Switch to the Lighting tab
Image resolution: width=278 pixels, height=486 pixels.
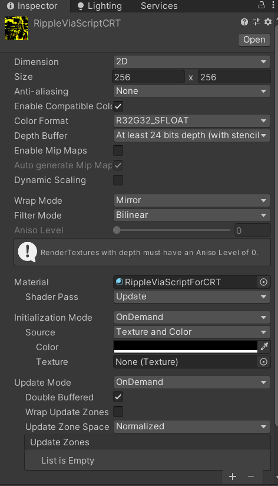pos(100,6)
